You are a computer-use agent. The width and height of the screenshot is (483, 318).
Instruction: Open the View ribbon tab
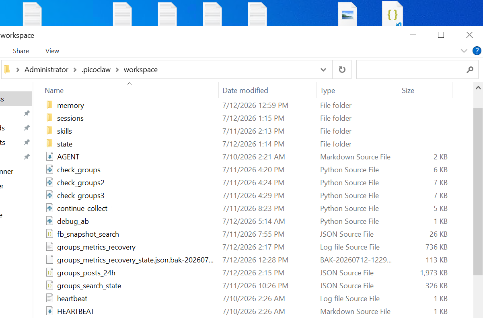click(x=52, y=51)
